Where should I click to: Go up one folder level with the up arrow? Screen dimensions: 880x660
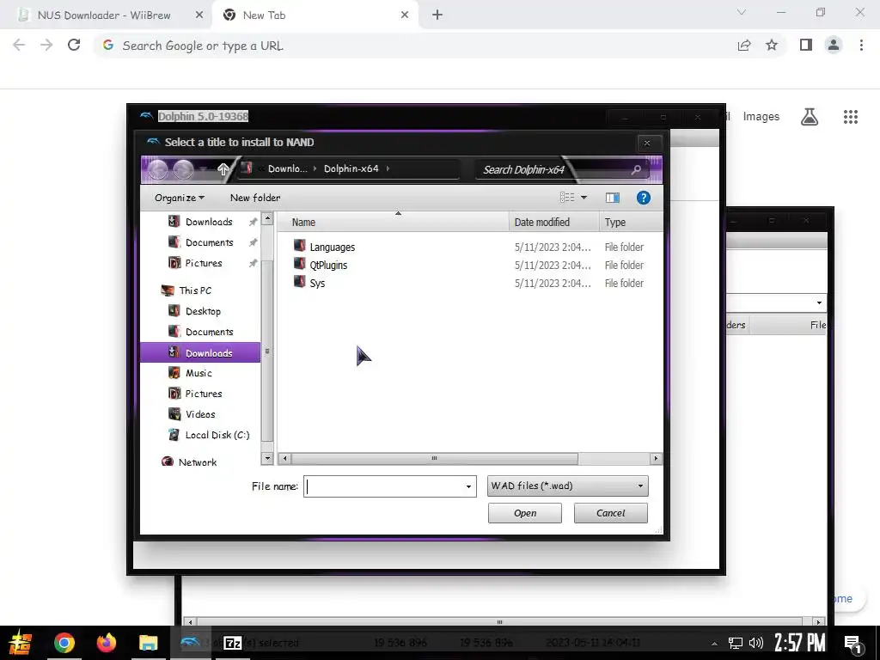(223, 169)
